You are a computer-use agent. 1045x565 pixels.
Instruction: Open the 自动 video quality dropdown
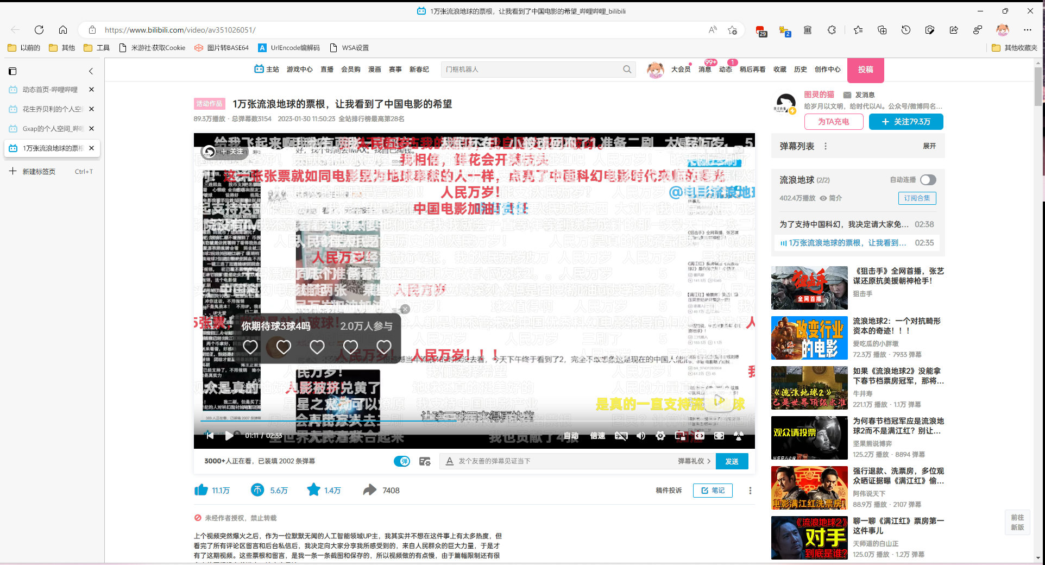click(571, 436)
